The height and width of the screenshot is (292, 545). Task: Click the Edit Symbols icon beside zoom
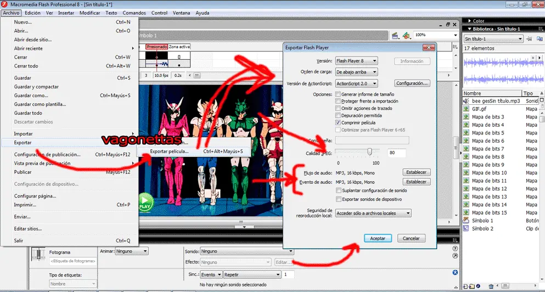pyautogui.click(x=406, y=36)
